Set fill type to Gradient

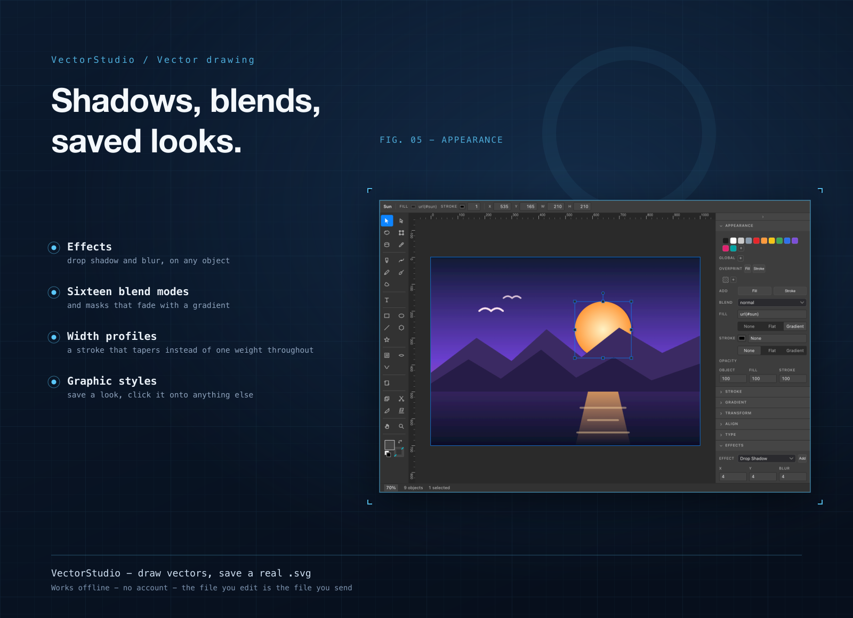pos(795,326)
